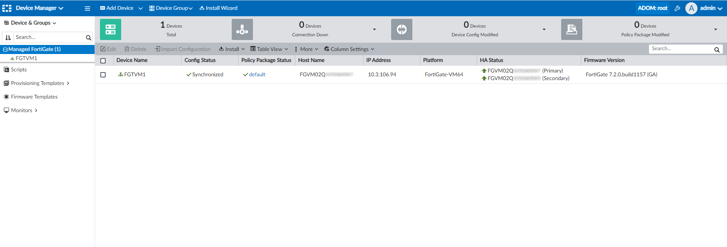Click the magnifier icon in table search
This screenshot has height=247, width=727.
[717, 49]
